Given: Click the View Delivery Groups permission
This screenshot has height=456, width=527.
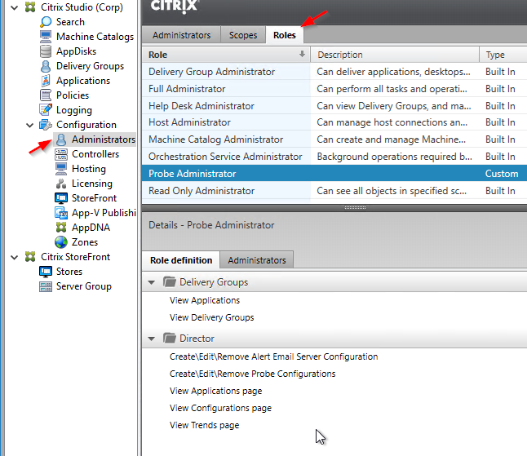Looking at the screenshot, I should tap(212, 317).
